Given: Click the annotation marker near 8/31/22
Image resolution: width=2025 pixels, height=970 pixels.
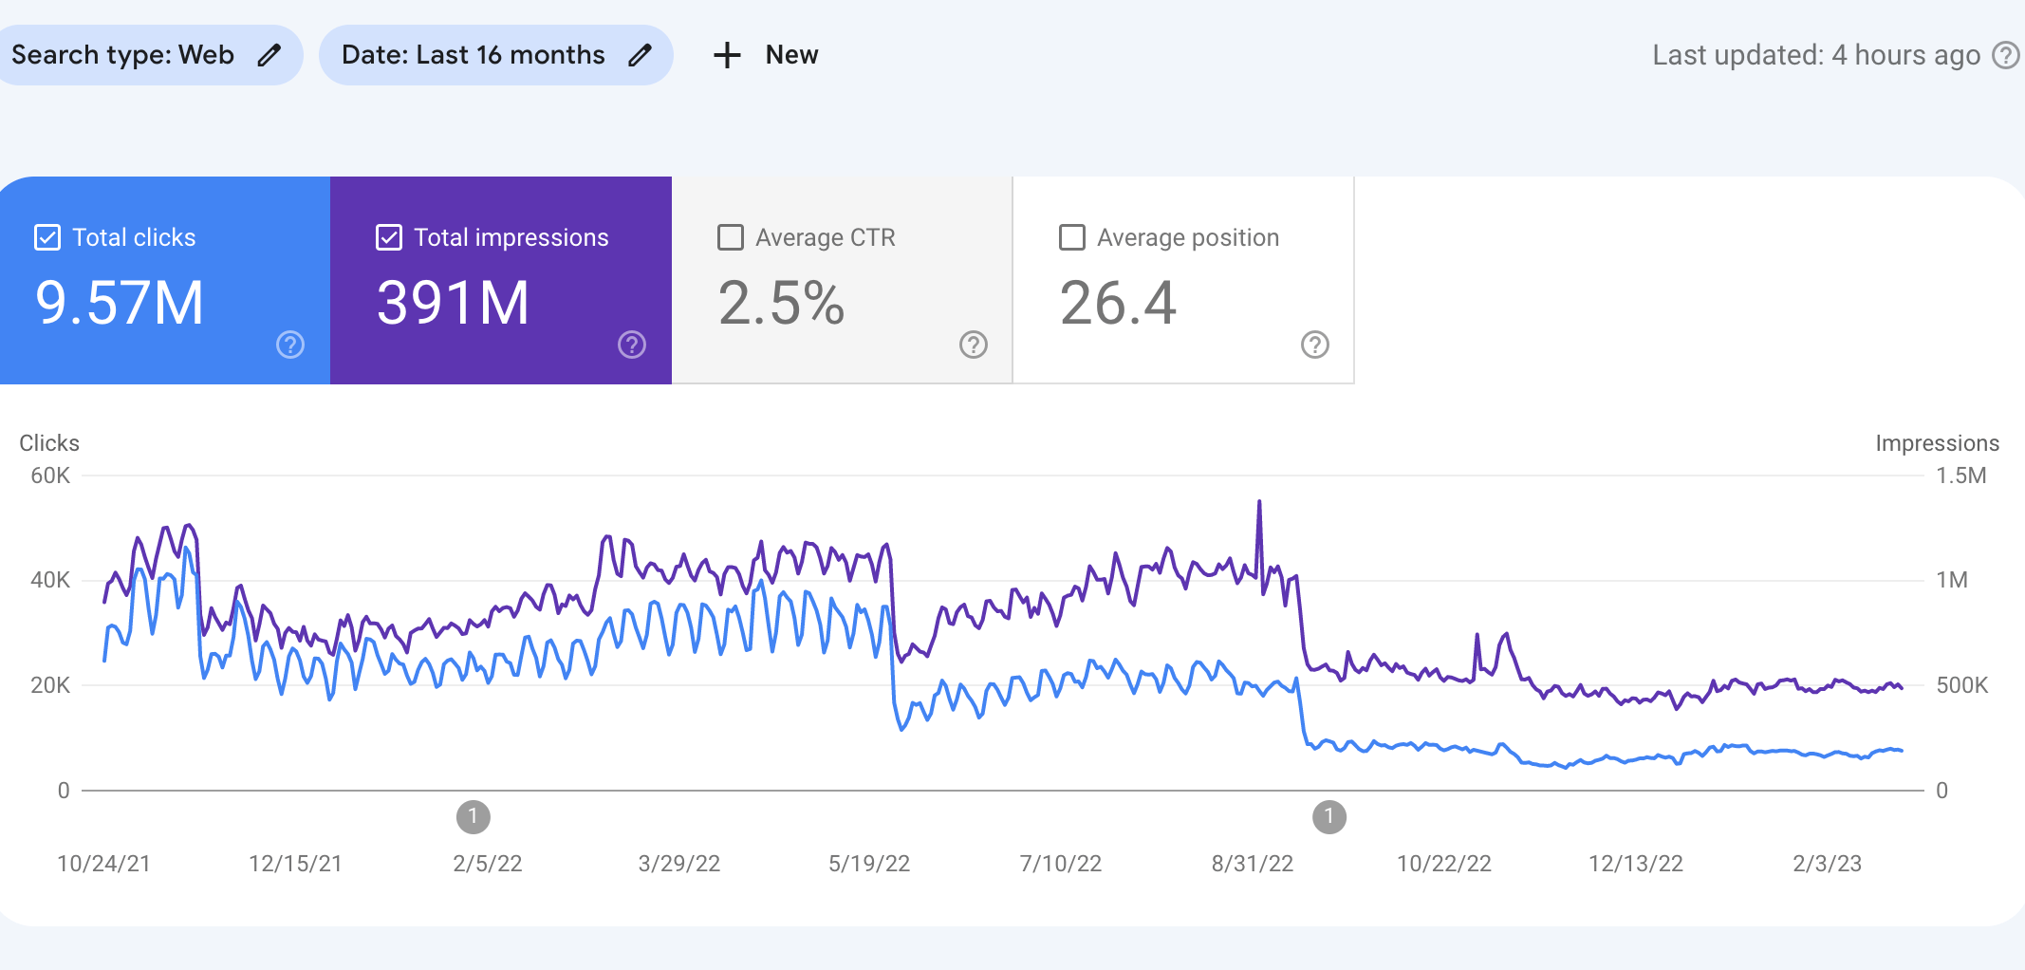Looking at the screenshot, I should [x=1329, y=817].
